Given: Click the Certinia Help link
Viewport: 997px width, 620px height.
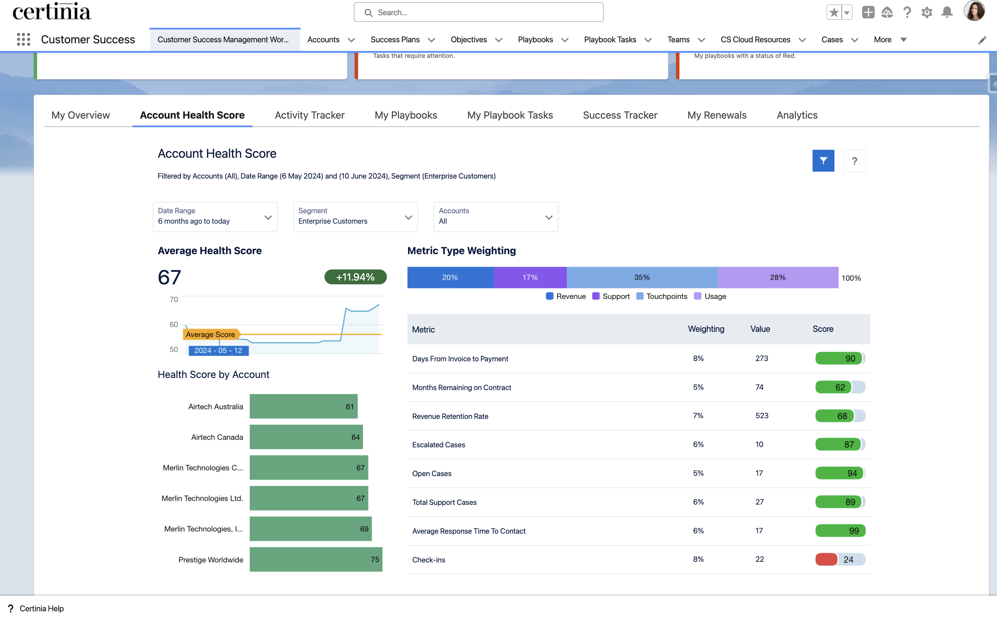Looking at the screenshot, I should [41, 609].
